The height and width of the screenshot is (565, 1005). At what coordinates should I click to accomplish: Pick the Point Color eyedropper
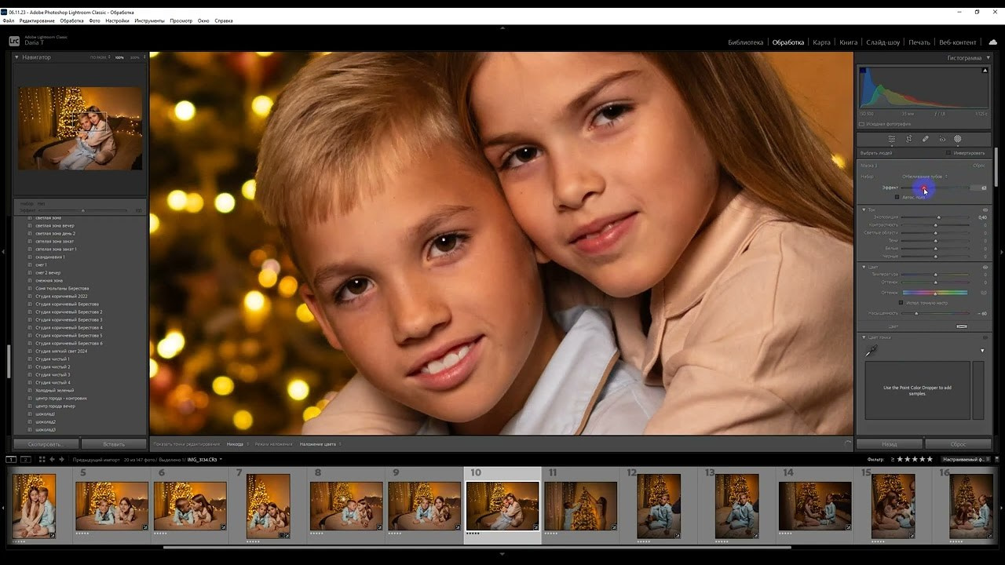click(870, 352)
